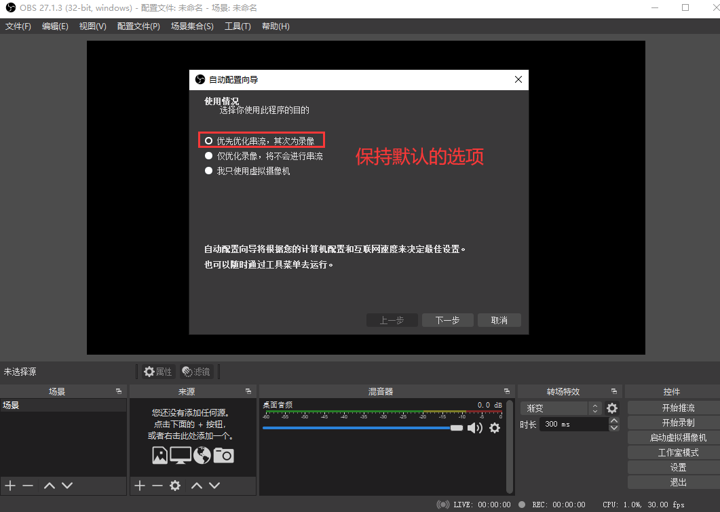Decrease transition duration with down stepper

tap(614, 428)
